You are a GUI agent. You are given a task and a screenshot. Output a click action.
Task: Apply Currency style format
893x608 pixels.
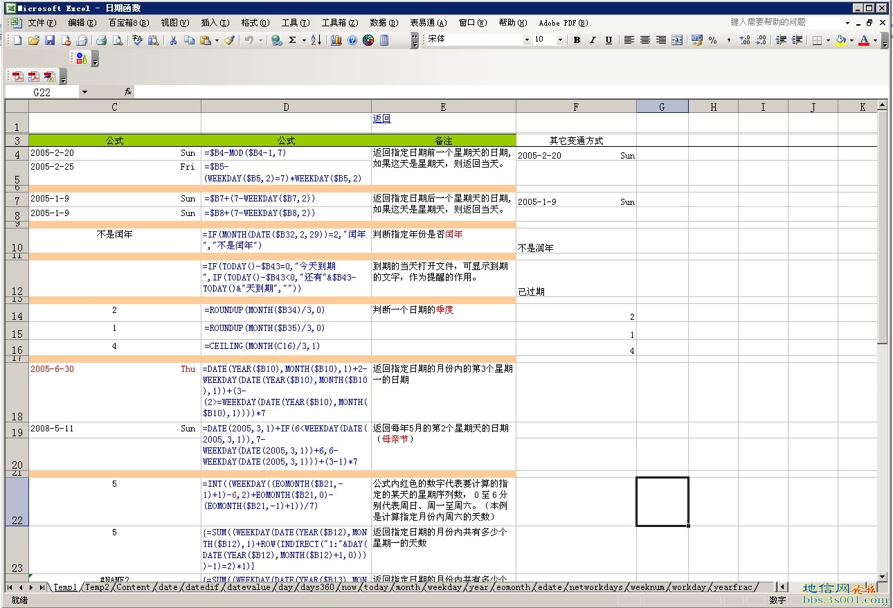(x=696, y=40)
